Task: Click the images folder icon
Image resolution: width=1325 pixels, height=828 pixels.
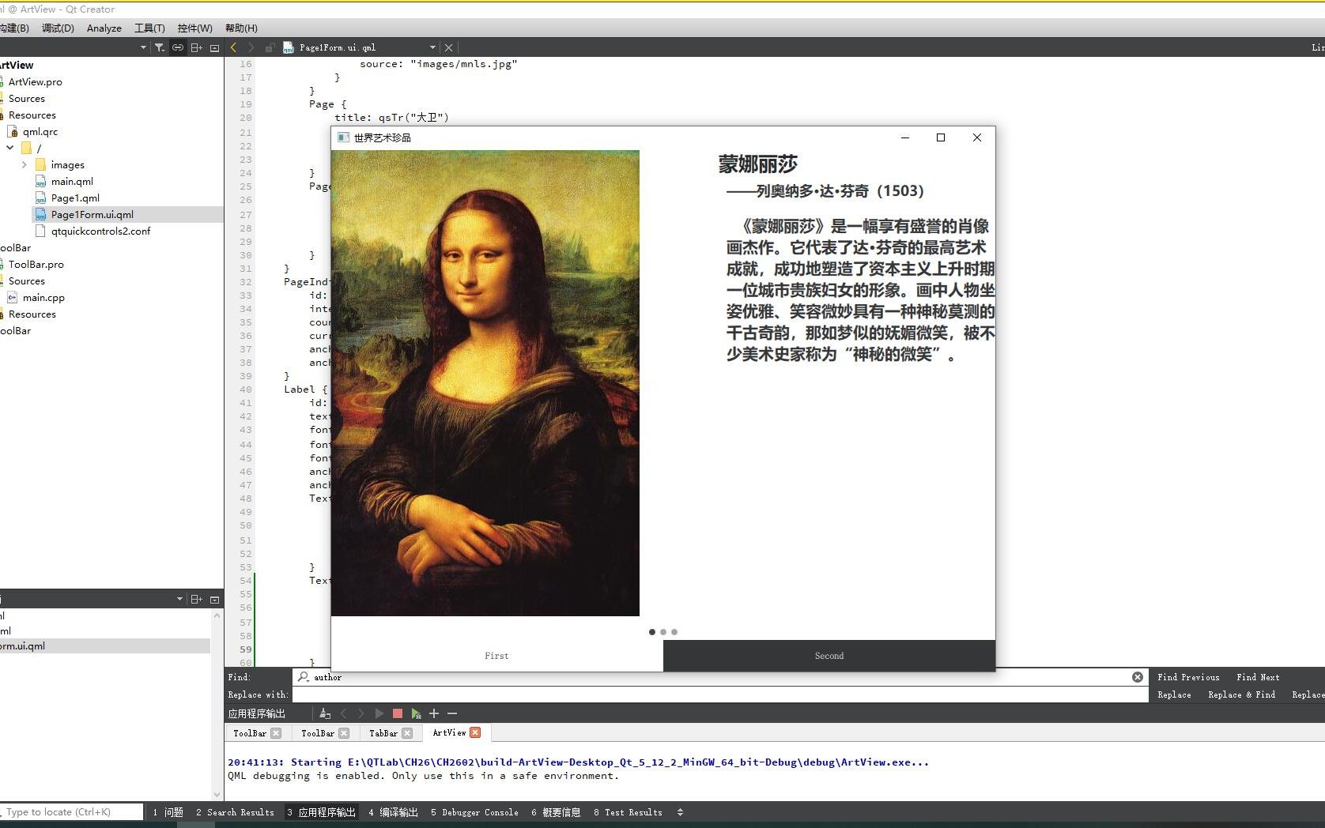Action: (x=40, y=164)
